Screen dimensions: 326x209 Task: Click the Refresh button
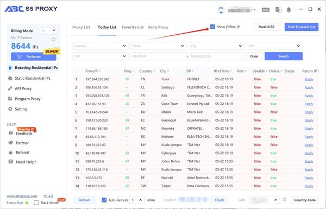84,200
